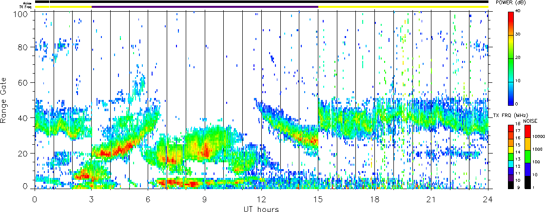The height and width of the screenshot is (212, 545).
Task: Click the purple section of the top TX Freq strip
Action: pos(205,7)
